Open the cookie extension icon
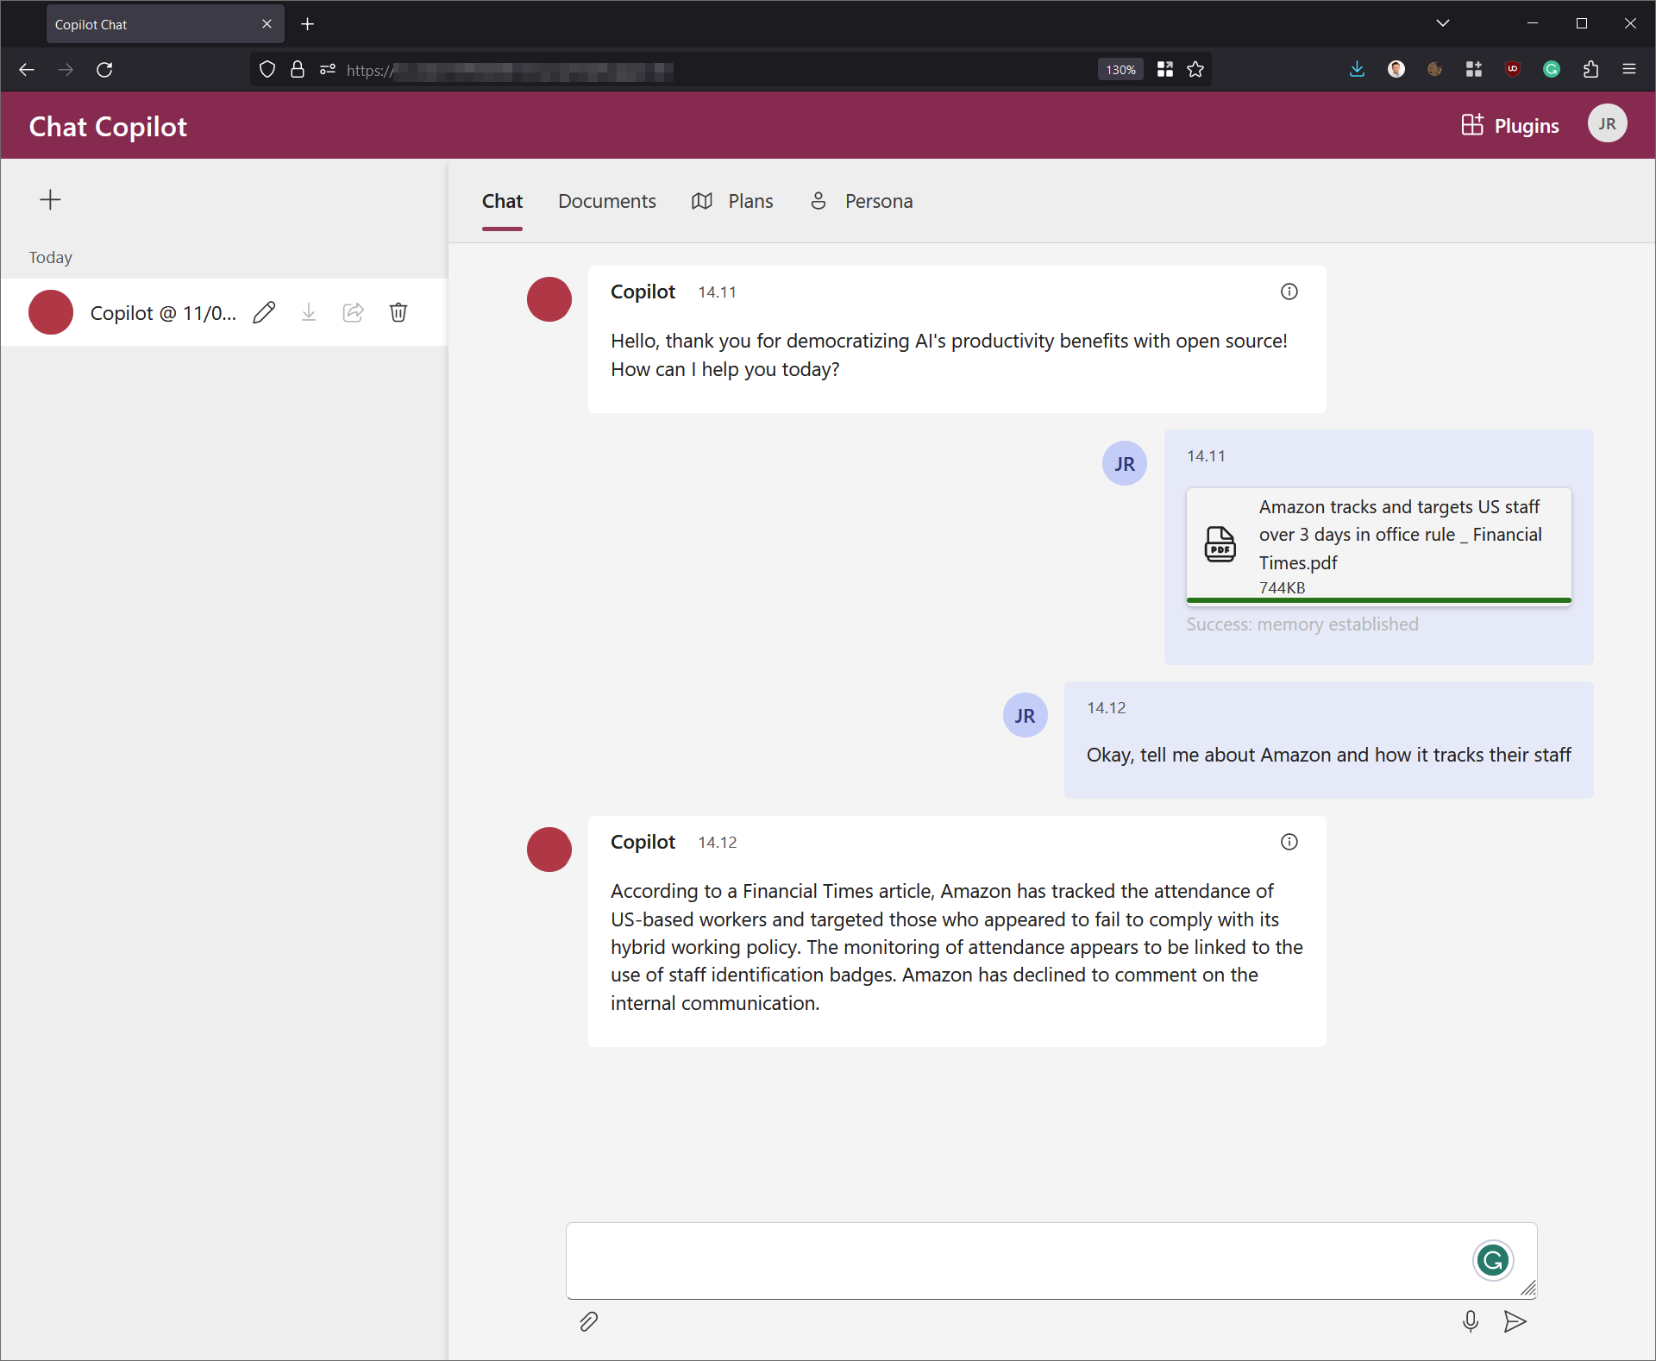 1435,70
